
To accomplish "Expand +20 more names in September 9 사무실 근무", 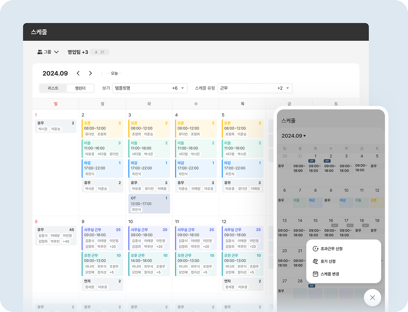I will (x=113, y=247).
